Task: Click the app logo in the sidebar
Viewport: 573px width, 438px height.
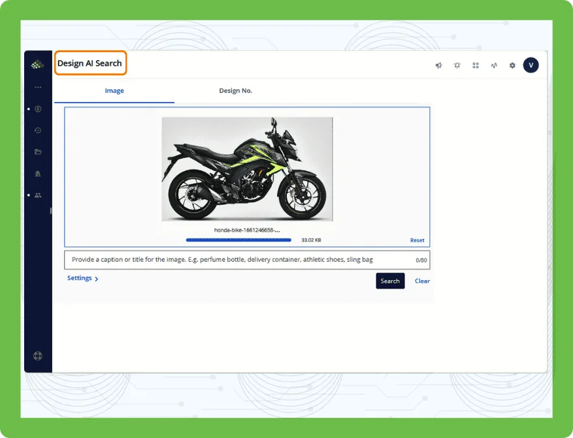Action: coord(37,65)
